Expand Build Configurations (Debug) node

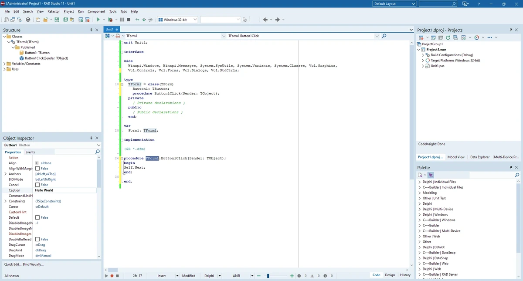click(x=423, y=55)
